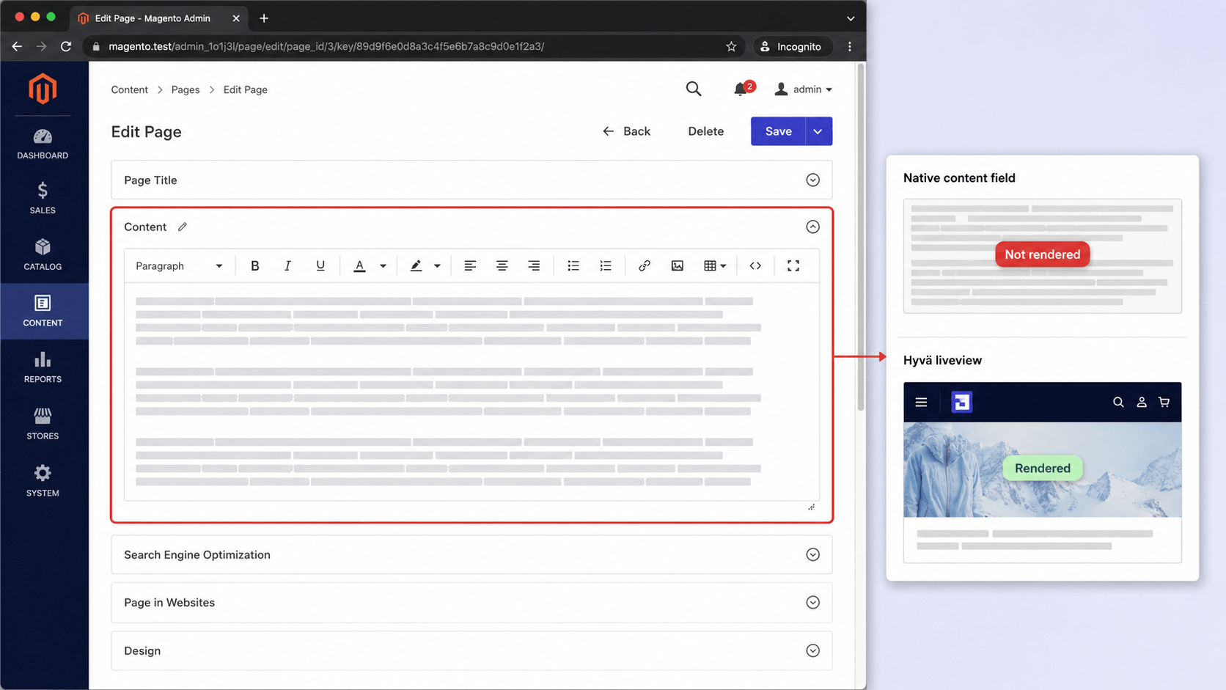The width and height of the screenshot is (1226, 690).
Task: Click the search icon in Hyvä liveview
Action: click(x=1118, y=402)
